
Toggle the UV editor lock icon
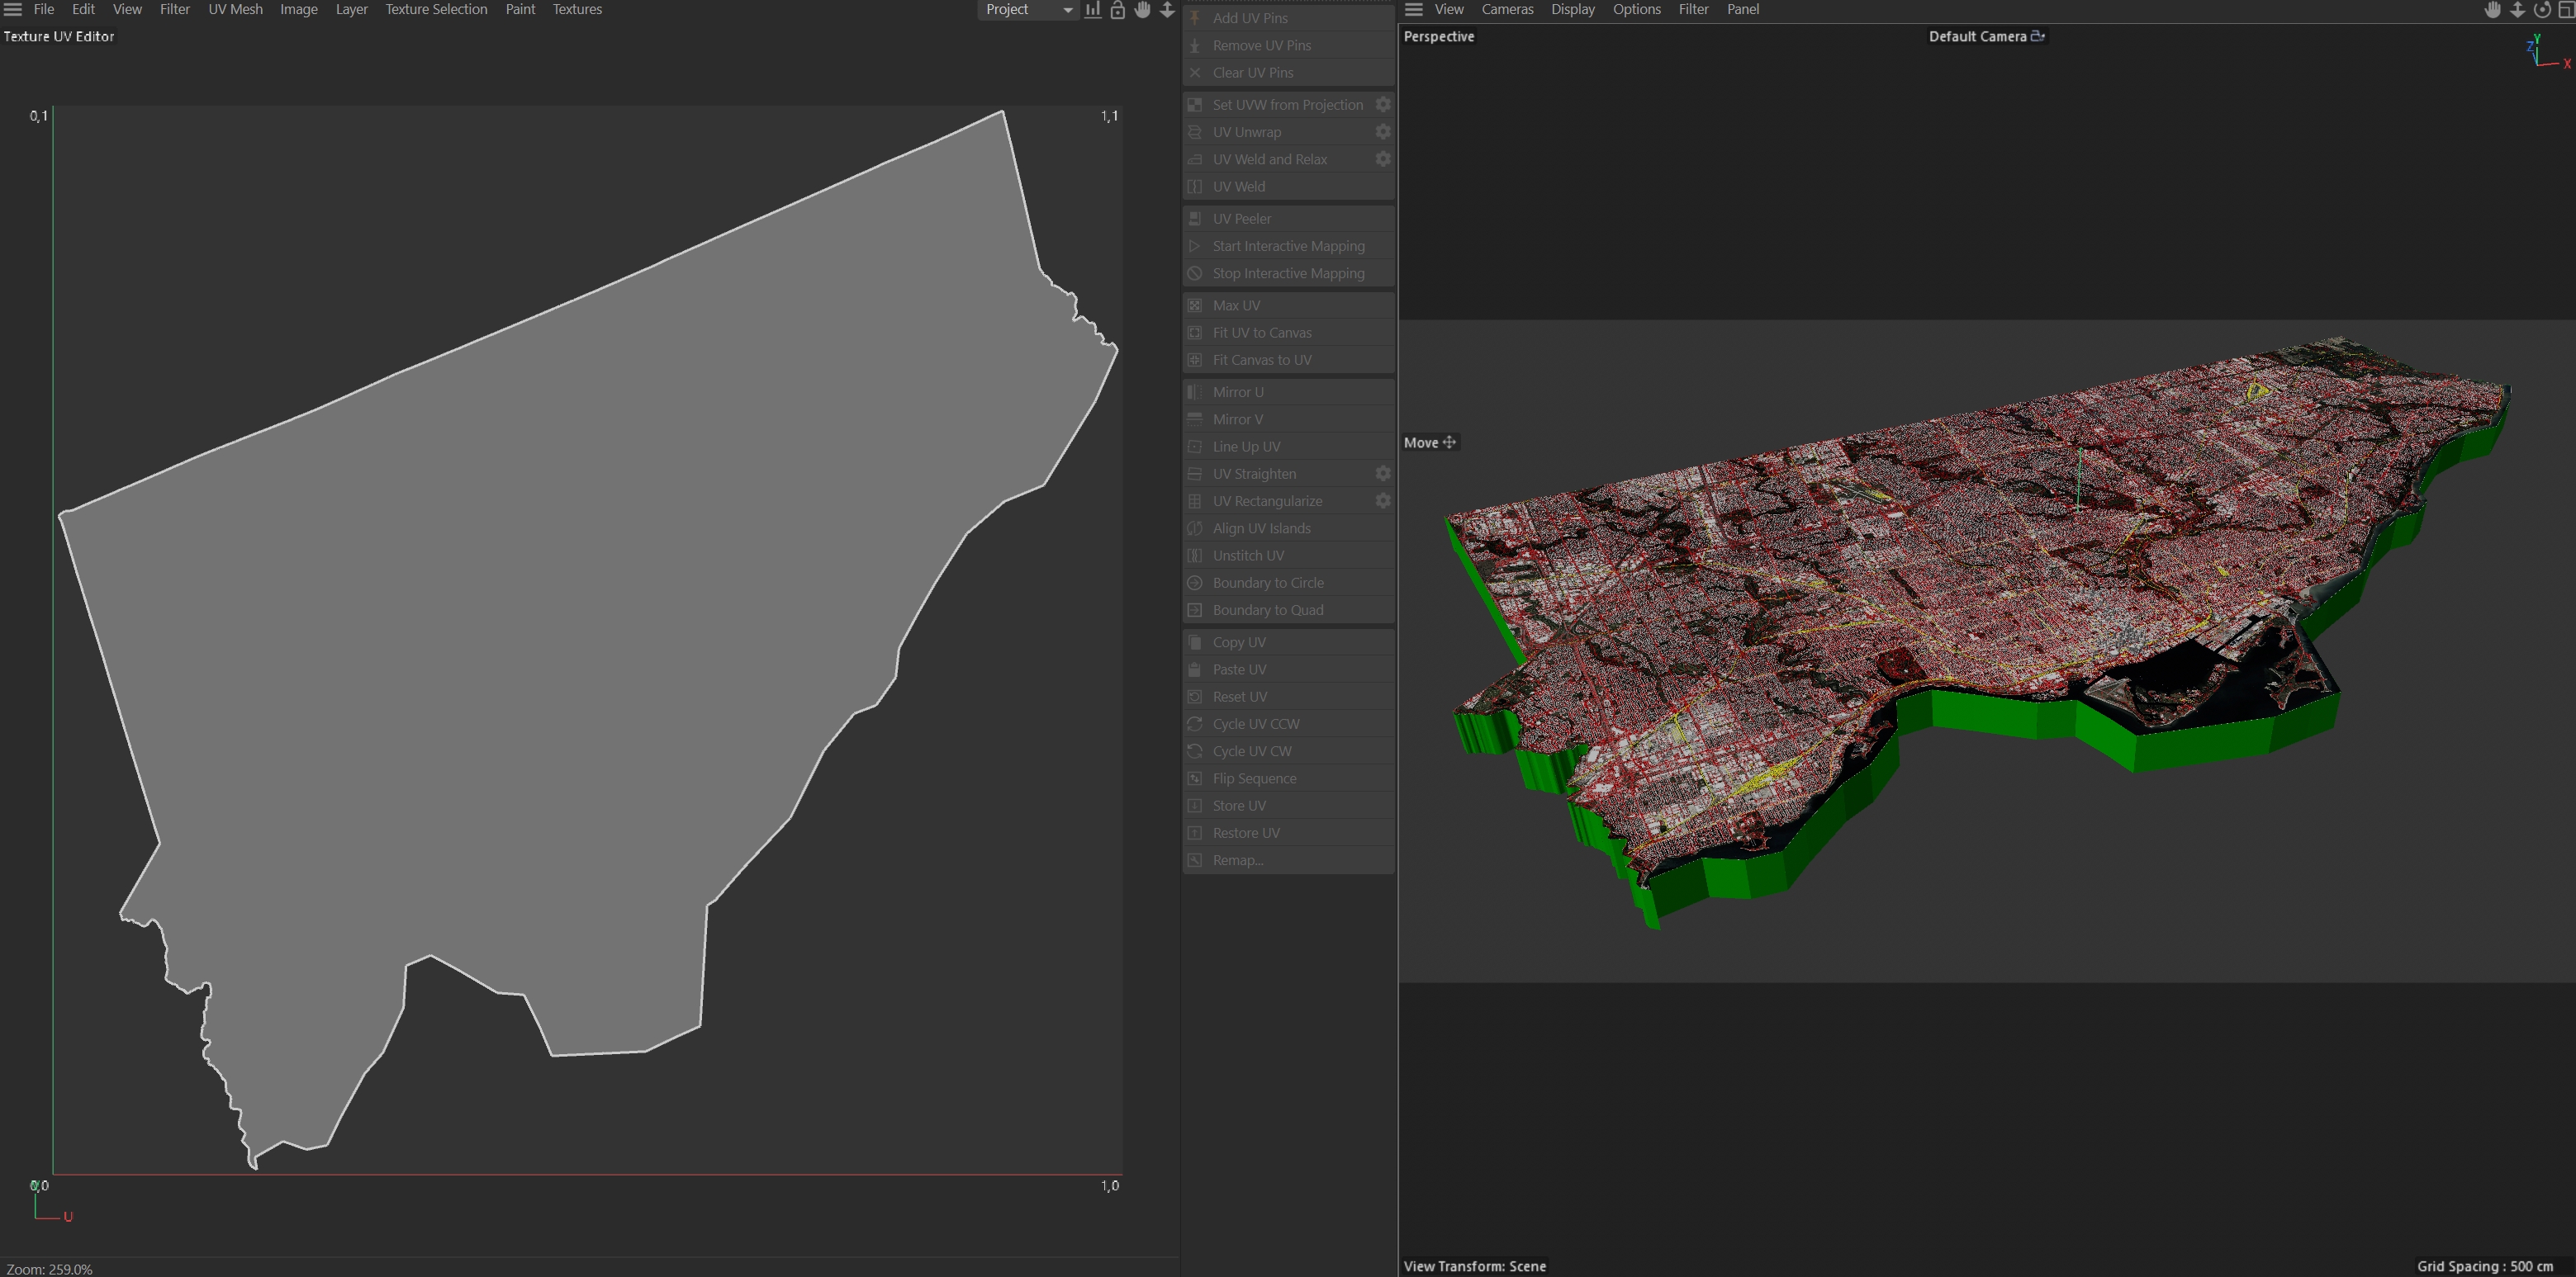(1118, 10)
